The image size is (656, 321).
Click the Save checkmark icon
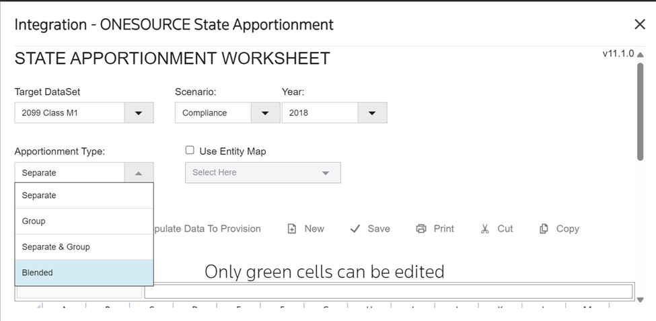tap(355, 229)
